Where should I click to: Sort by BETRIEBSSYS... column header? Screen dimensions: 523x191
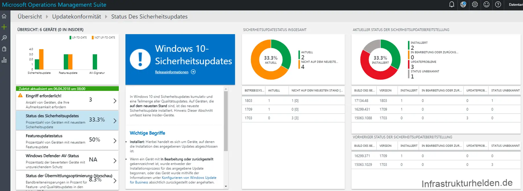tap(254, 90)
